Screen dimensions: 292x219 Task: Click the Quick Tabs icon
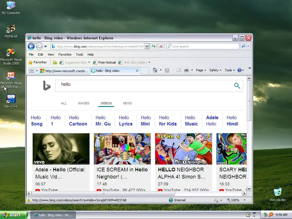coord(31,71)
